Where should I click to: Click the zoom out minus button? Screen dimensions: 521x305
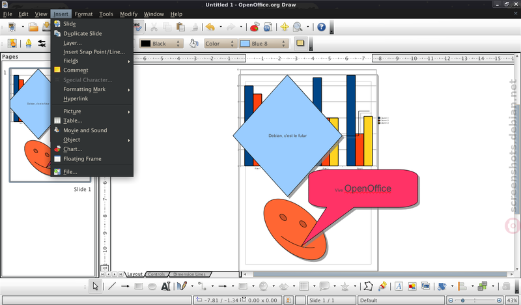point(451,300)
